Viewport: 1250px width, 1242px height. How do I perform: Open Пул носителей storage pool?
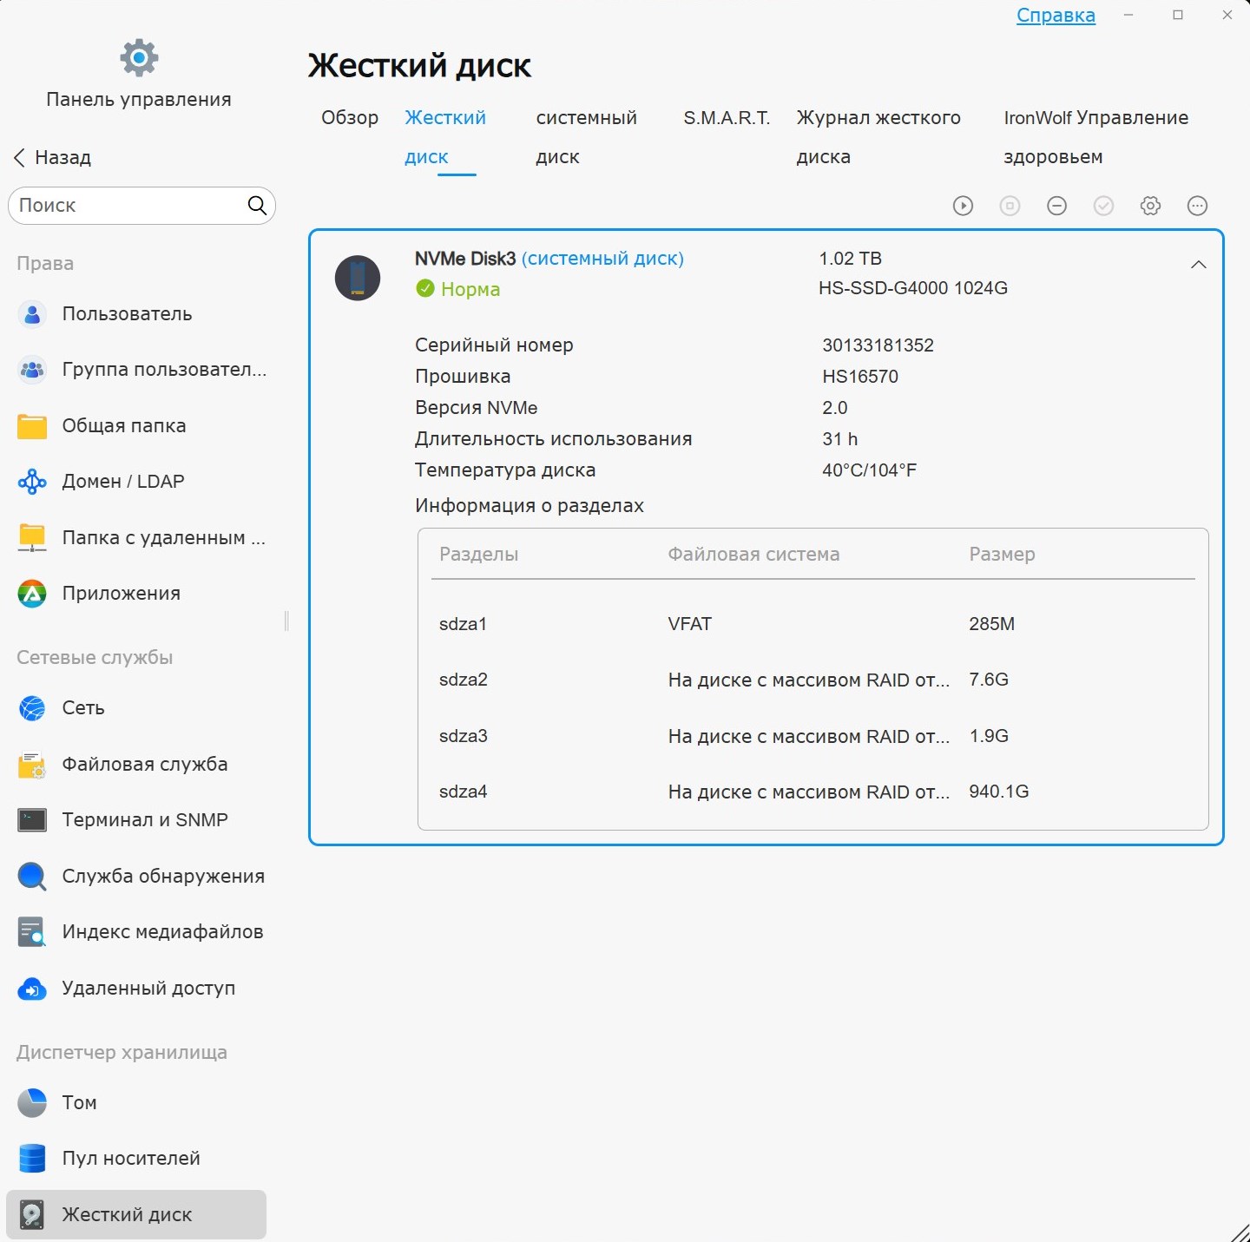130,1159
